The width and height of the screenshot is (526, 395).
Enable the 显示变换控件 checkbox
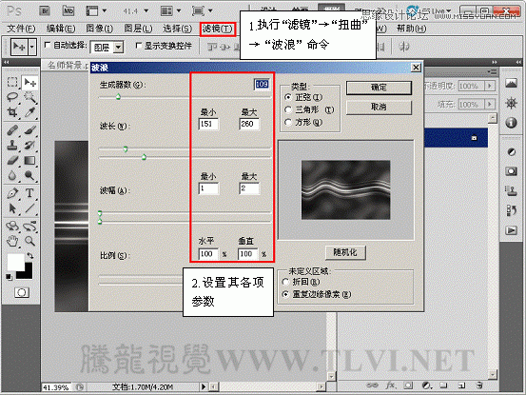[138, 46]
